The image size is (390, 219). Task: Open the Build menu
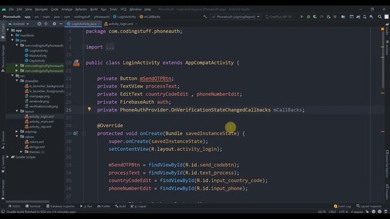point(94,9)
